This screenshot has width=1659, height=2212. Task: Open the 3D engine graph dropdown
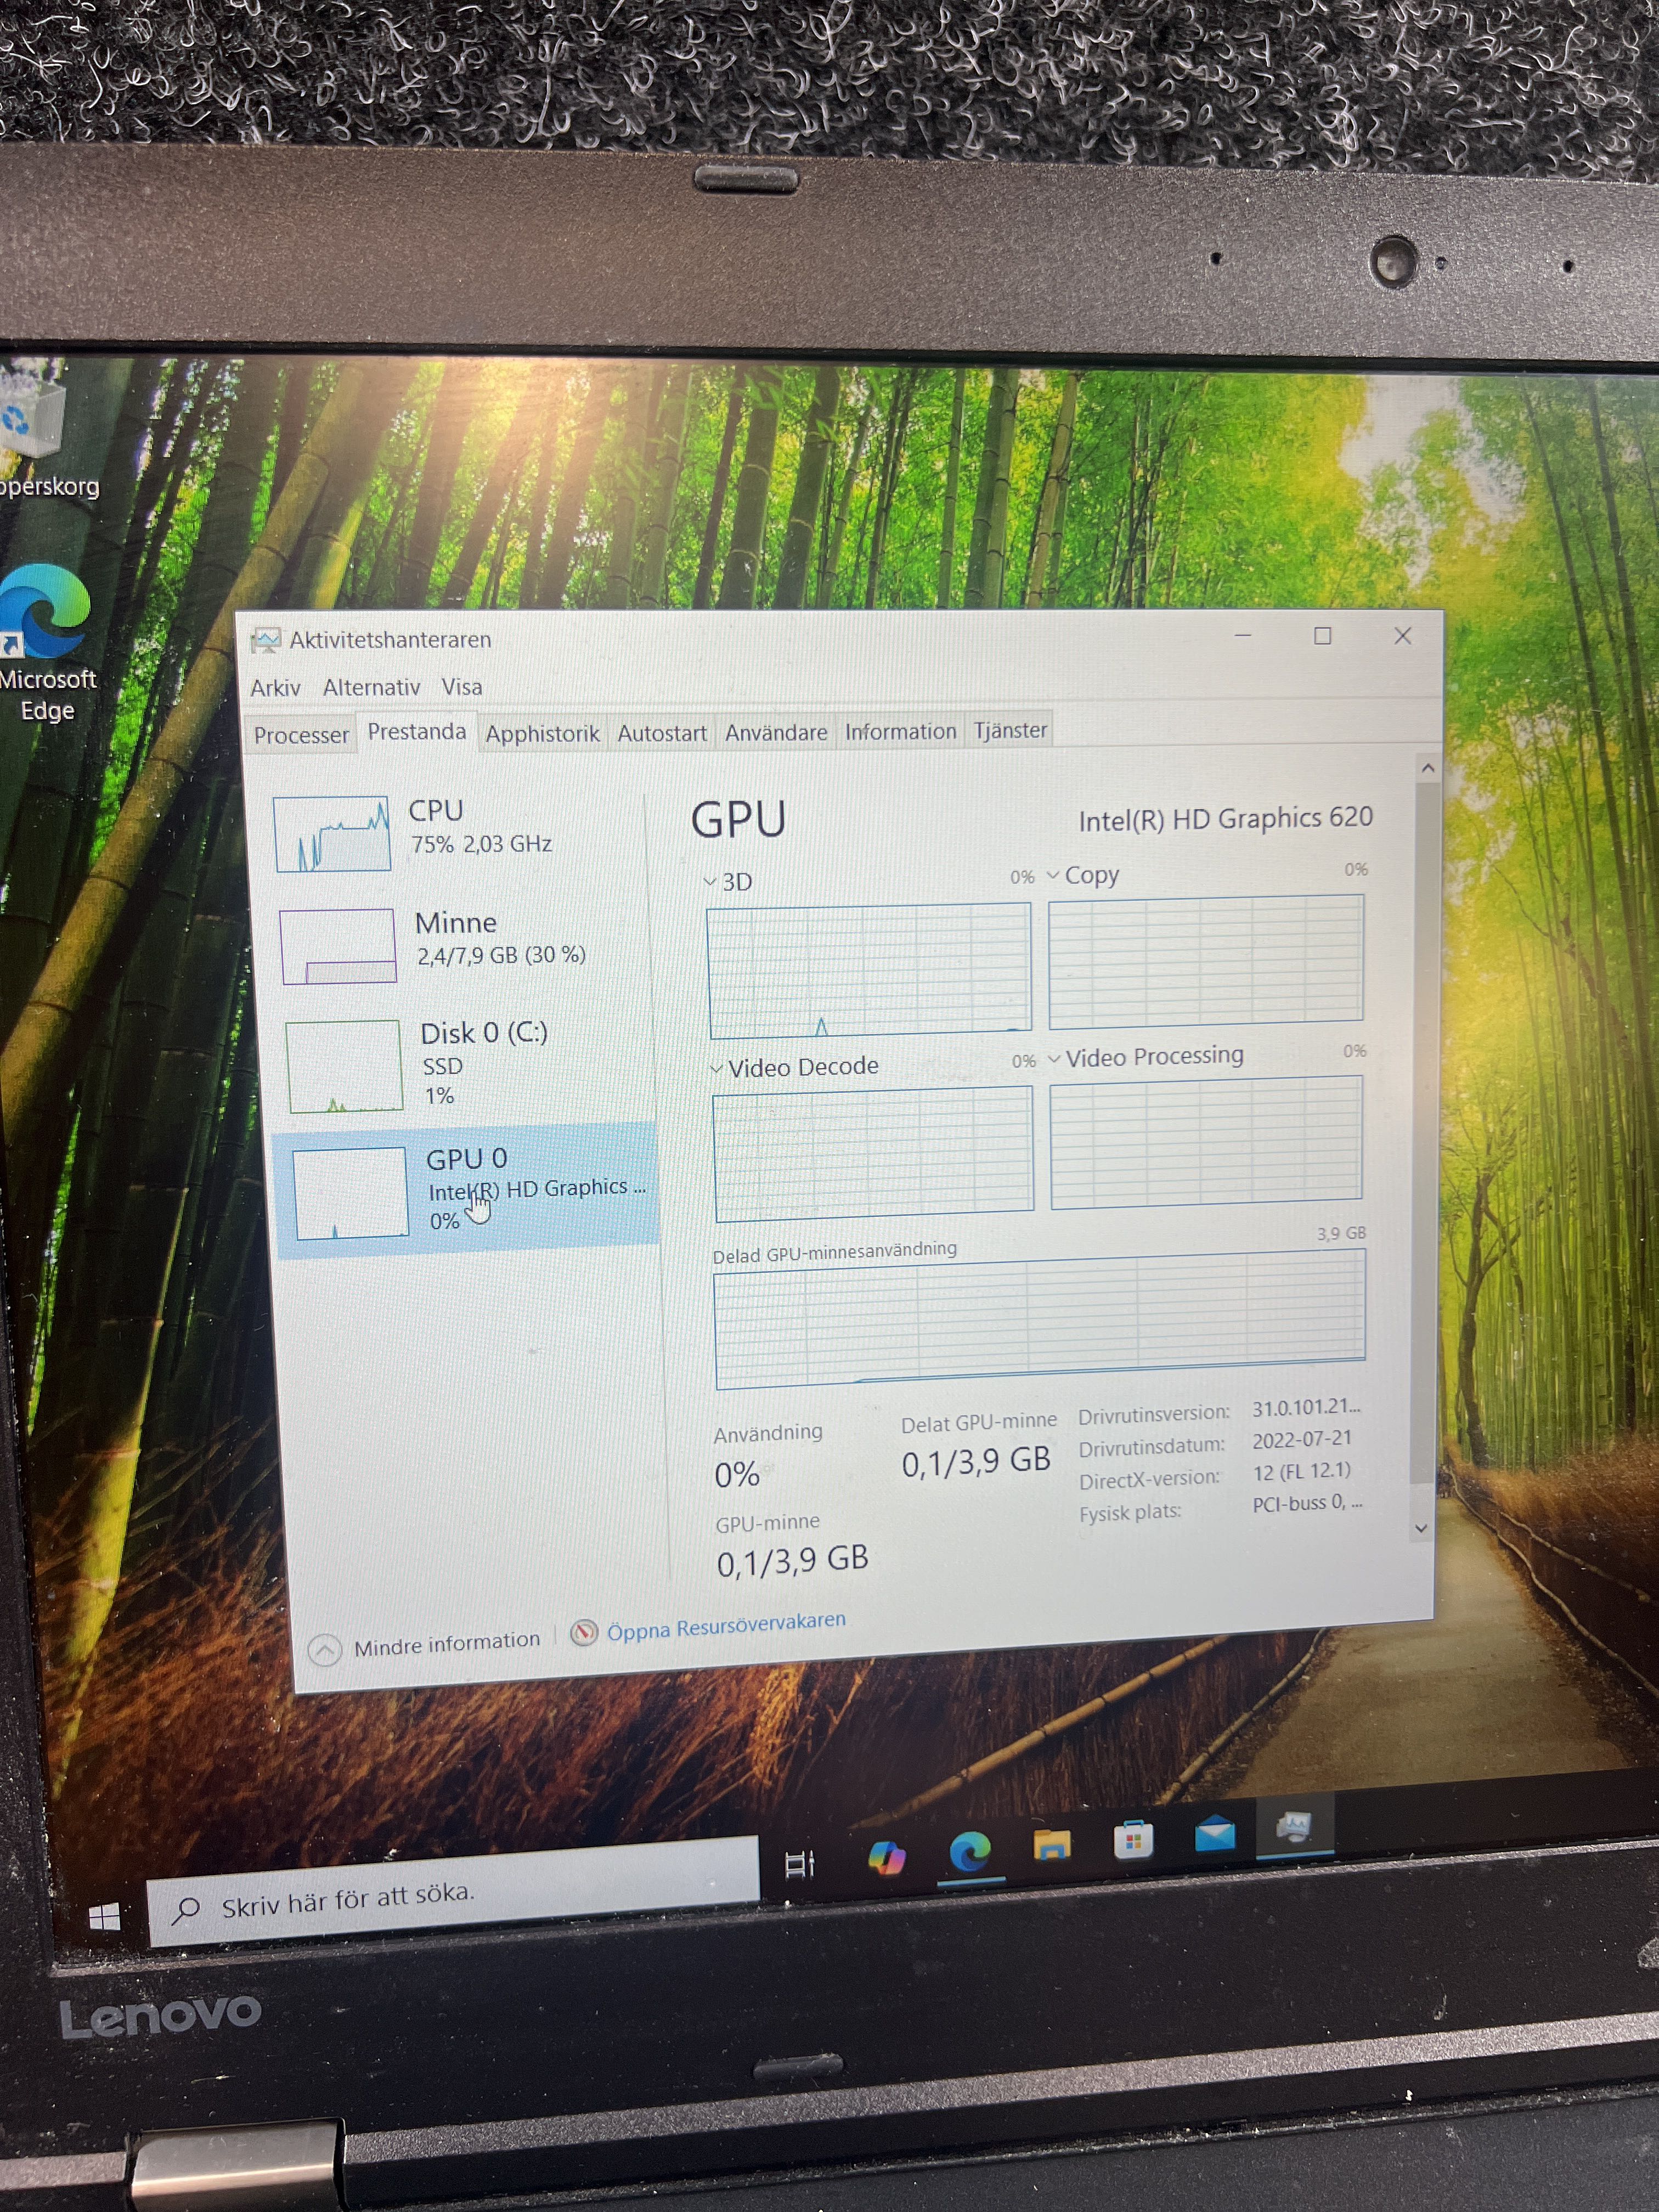(728, 882)
